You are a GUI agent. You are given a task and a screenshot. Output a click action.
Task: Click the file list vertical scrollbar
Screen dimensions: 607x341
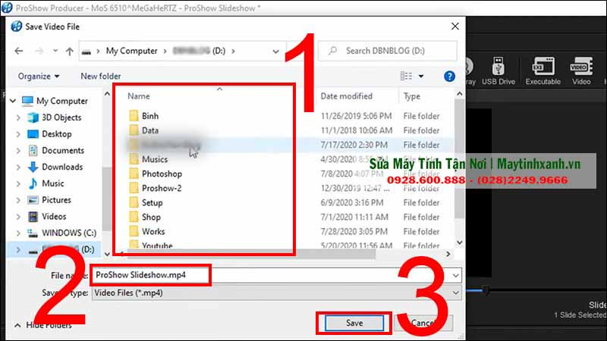(x=459, y=158)
